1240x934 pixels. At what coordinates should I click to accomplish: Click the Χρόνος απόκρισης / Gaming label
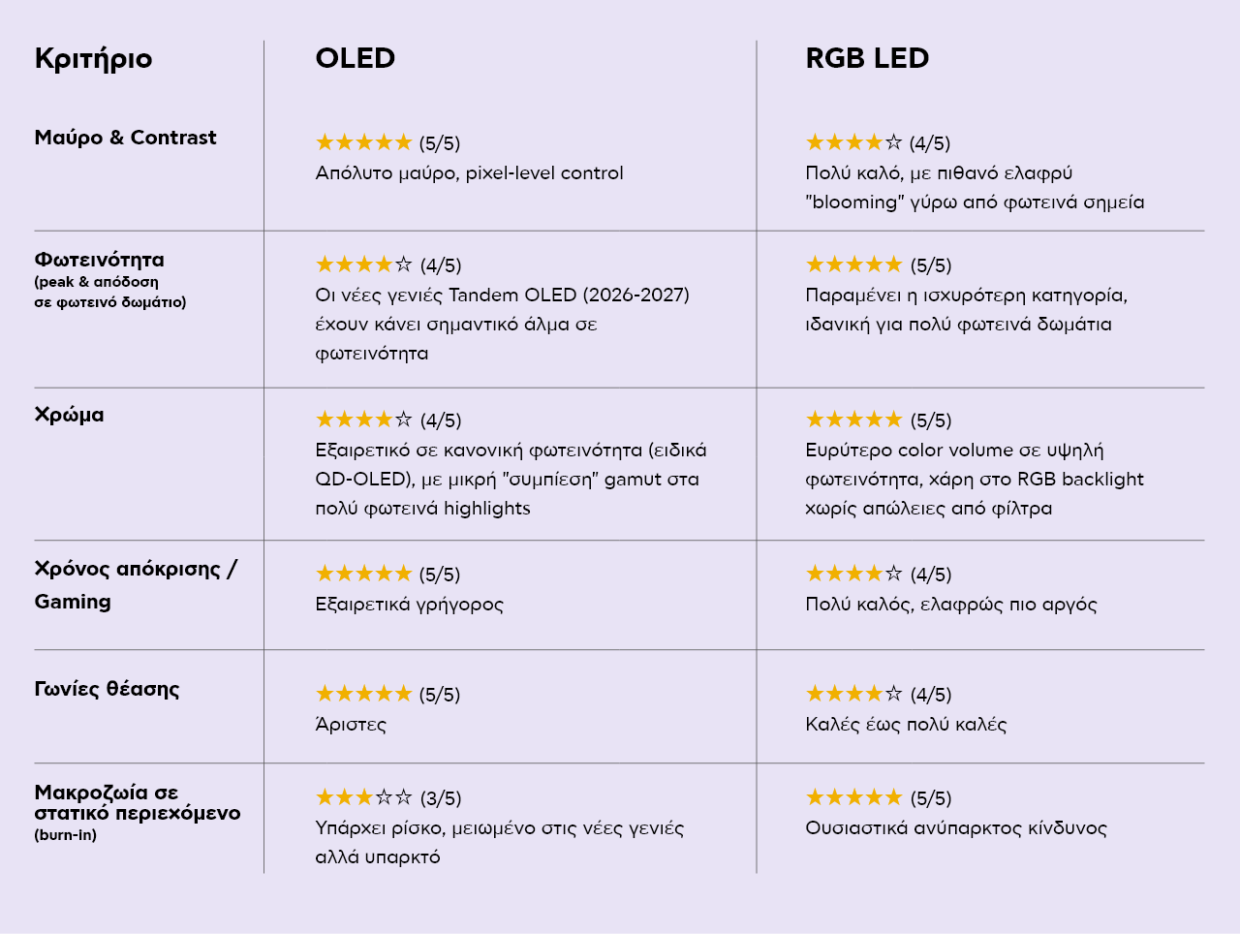[x=136, y=585]
